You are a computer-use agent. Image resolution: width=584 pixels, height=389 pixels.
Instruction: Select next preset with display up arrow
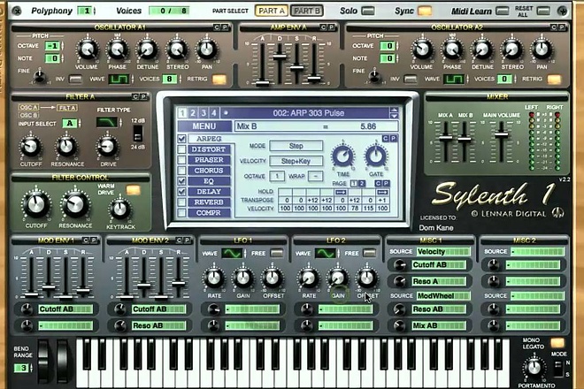click(x=394, y=111)
